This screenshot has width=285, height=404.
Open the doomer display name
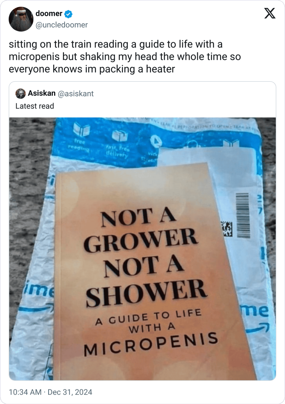49,13
